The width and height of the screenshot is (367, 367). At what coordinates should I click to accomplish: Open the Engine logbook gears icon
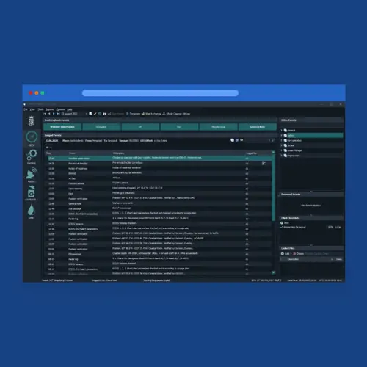32,155
